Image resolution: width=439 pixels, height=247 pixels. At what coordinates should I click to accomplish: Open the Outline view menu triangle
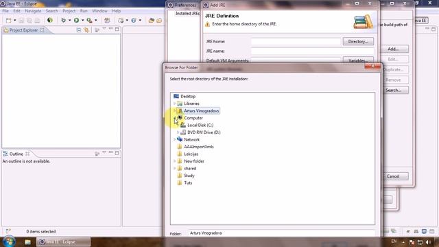104,152
